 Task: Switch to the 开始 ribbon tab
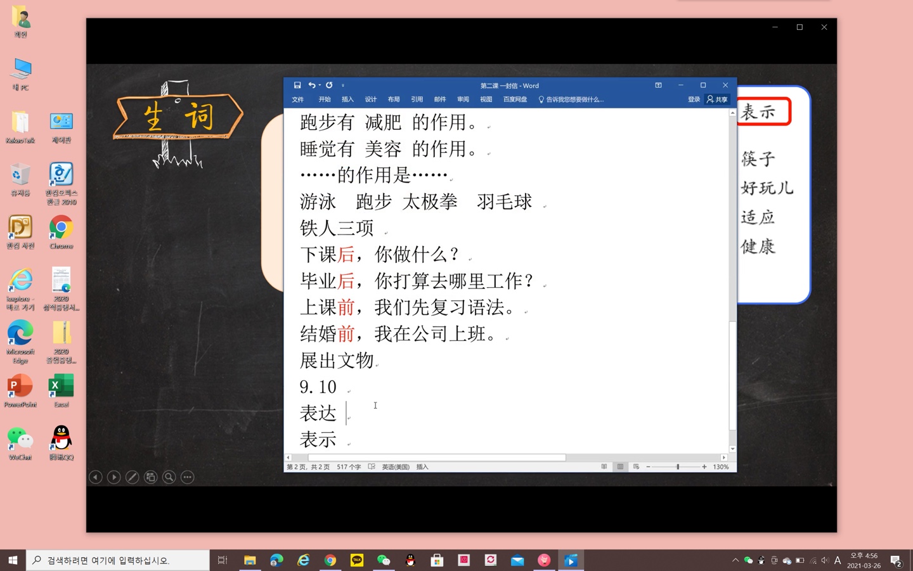click(325, 99)
